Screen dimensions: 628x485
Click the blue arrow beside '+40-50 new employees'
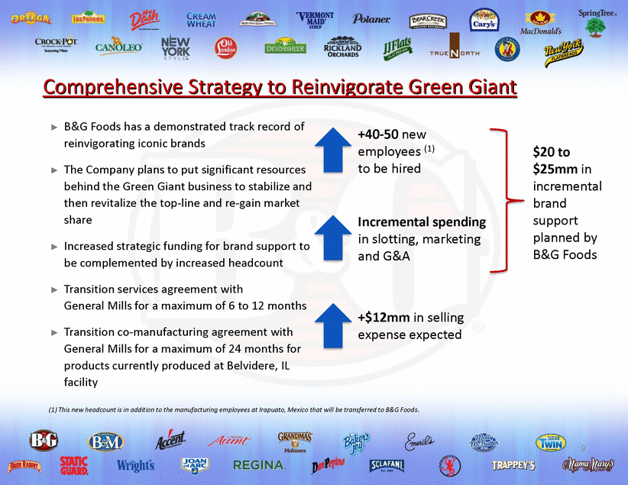pyautogui.click(x=333, y=150)
